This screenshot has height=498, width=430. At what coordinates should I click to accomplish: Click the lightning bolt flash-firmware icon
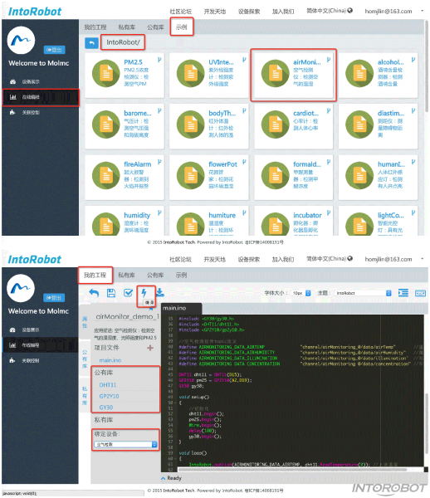[144, 292]
